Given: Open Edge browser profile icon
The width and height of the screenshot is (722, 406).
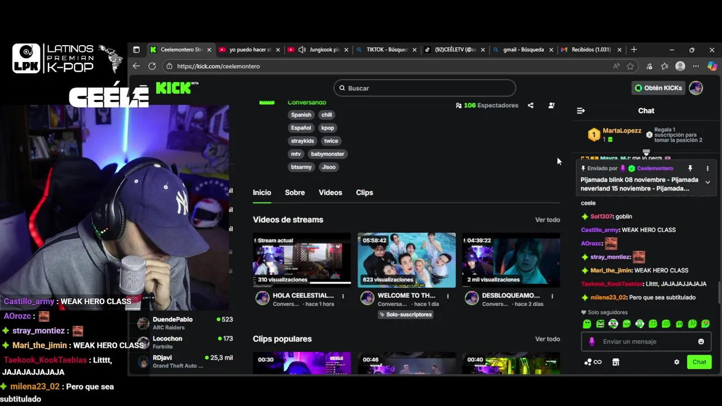Looking at the screenshot, I should [680, 66].
